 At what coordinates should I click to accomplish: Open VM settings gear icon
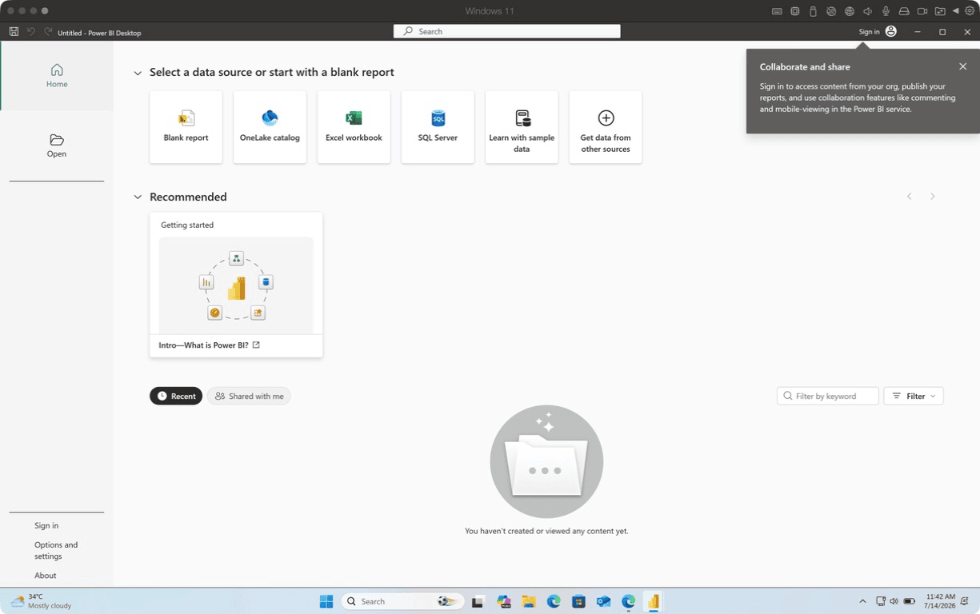[970, 11]
